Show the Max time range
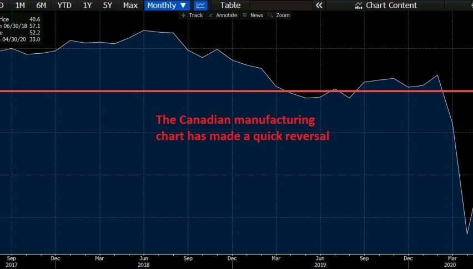The height and width of the screenshot is (269, 473). click(130, 5)
